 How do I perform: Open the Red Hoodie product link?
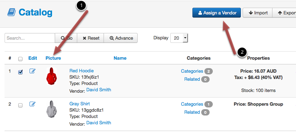click(81, 71)
